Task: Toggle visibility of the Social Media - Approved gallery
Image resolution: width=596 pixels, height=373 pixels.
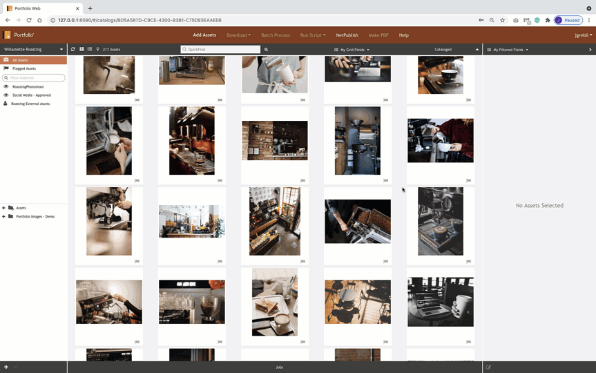Action: coord(6,95)
